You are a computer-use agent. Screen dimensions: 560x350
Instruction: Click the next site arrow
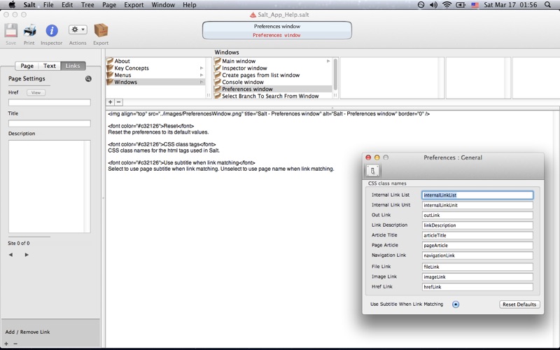pos(27,255)
